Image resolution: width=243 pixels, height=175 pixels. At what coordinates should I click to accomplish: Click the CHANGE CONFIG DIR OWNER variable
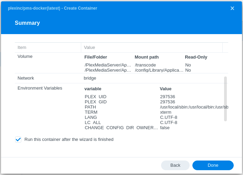pos(121,128)
